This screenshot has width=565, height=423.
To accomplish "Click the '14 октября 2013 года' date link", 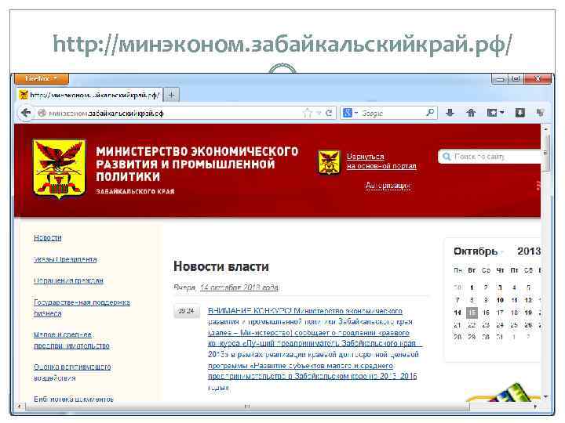I will (239, 287).
